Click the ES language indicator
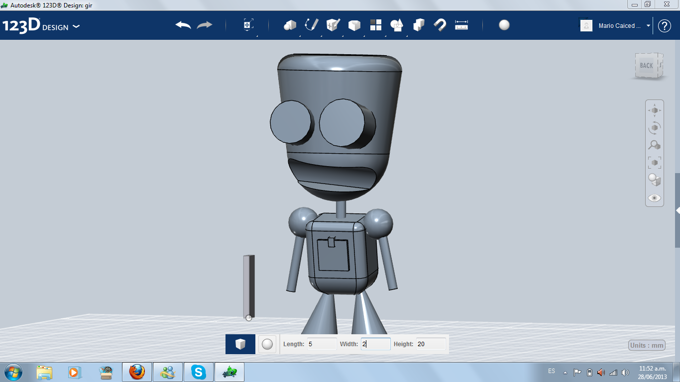Viewport: 680px width, 382px height. (x=552, y=371)
